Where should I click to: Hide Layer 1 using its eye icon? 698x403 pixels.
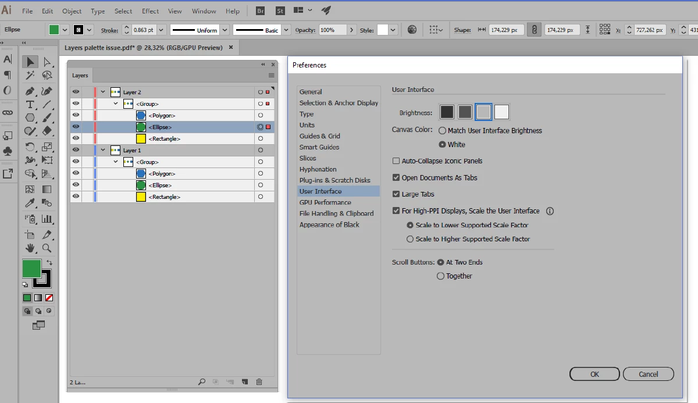[x=76, y=150]
